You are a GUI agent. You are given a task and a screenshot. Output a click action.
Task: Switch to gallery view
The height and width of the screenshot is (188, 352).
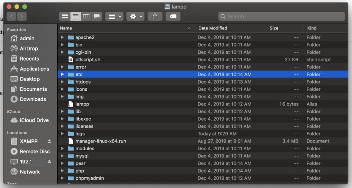click(97, 16)
